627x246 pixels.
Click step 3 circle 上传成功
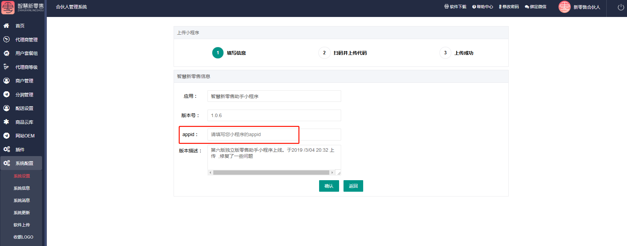pos(445,53)
